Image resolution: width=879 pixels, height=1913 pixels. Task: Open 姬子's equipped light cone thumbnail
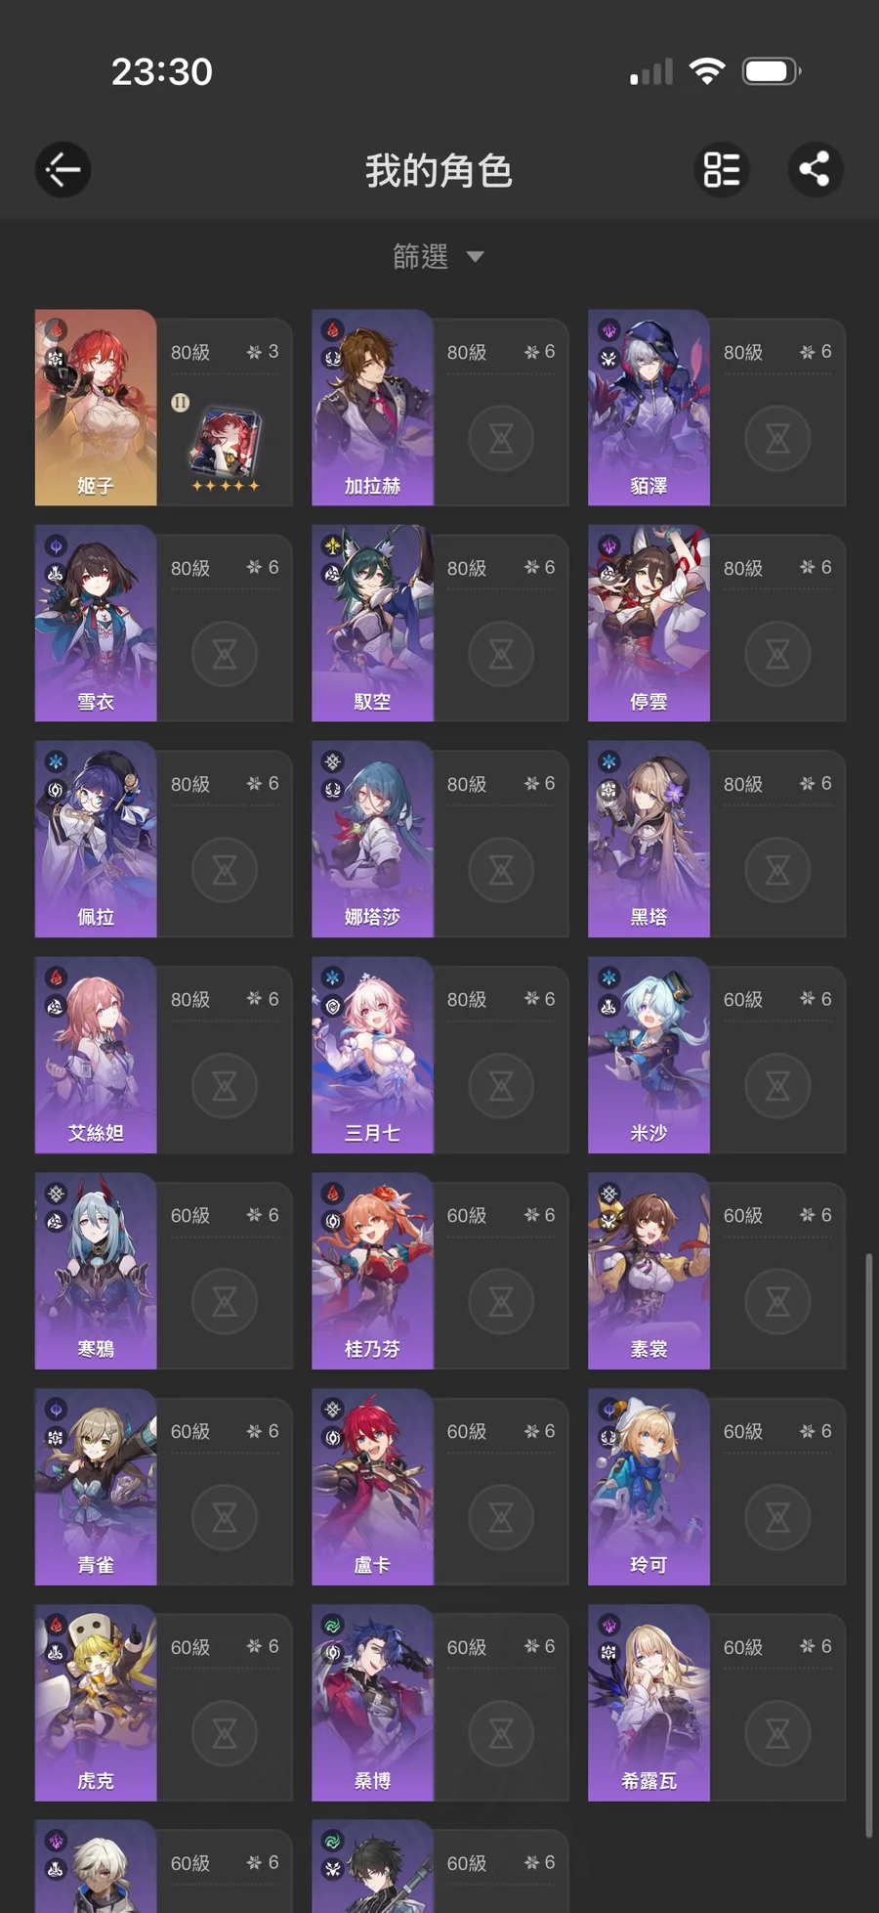[x=225, y=443]
